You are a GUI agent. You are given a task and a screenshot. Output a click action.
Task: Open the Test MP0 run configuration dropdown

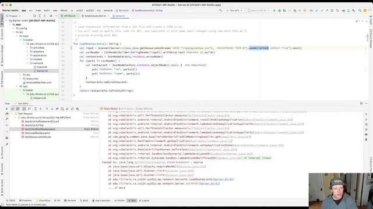[234, 10]
